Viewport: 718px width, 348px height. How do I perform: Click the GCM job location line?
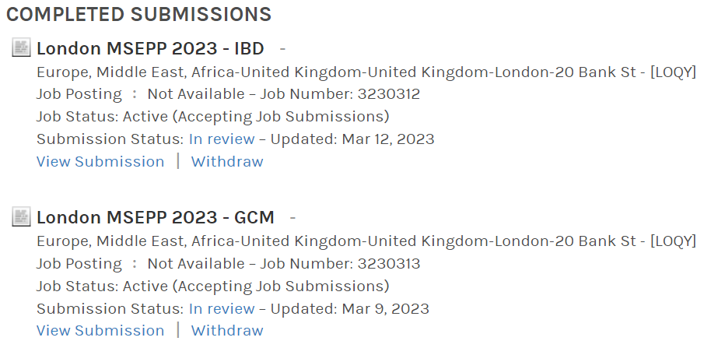pyautogui.click(x=366, y=241)
